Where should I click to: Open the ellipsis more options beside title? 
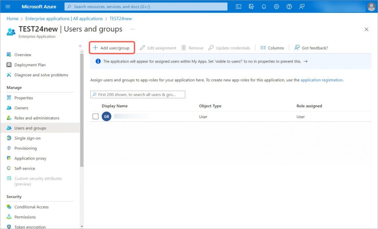132,29
